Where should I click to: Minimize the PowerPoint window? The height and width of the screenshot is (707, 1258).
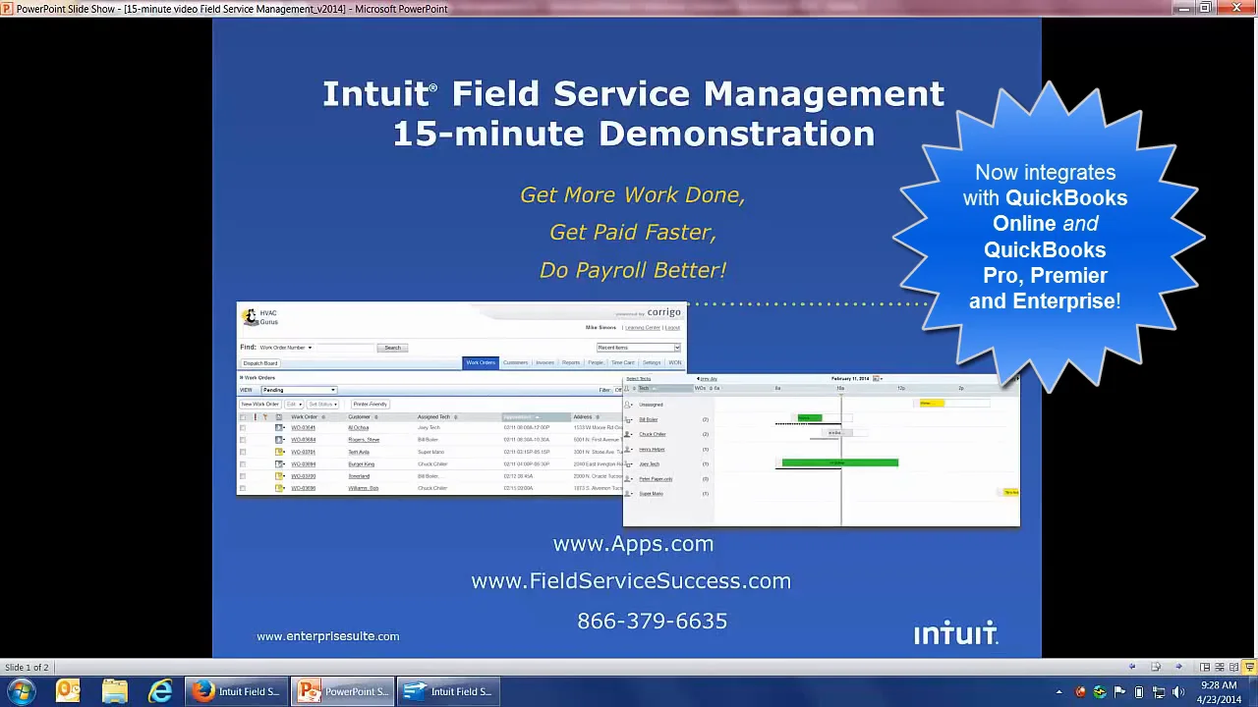[x=1184, y=8]
